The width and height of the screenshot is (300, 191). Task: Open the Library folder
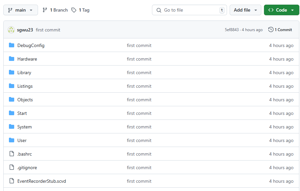click(x=24, y=73)
